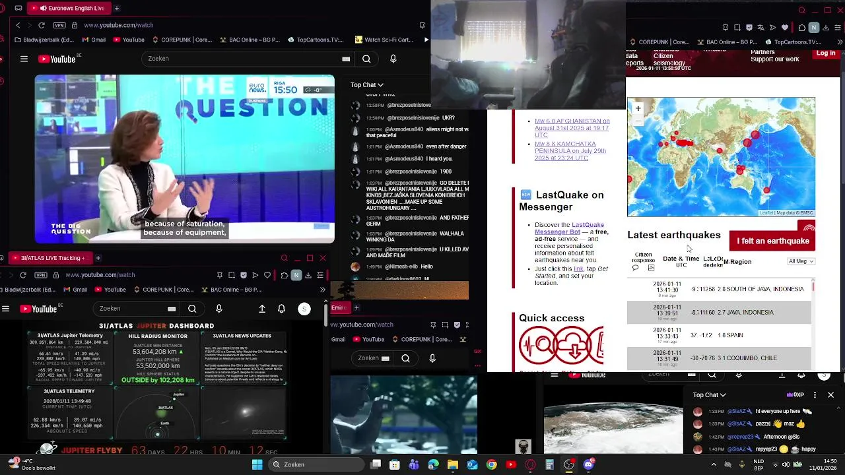Click the snapshot icon in 3I/ATLAS window toolbar
845x475 pixels.
click(232, 274)
